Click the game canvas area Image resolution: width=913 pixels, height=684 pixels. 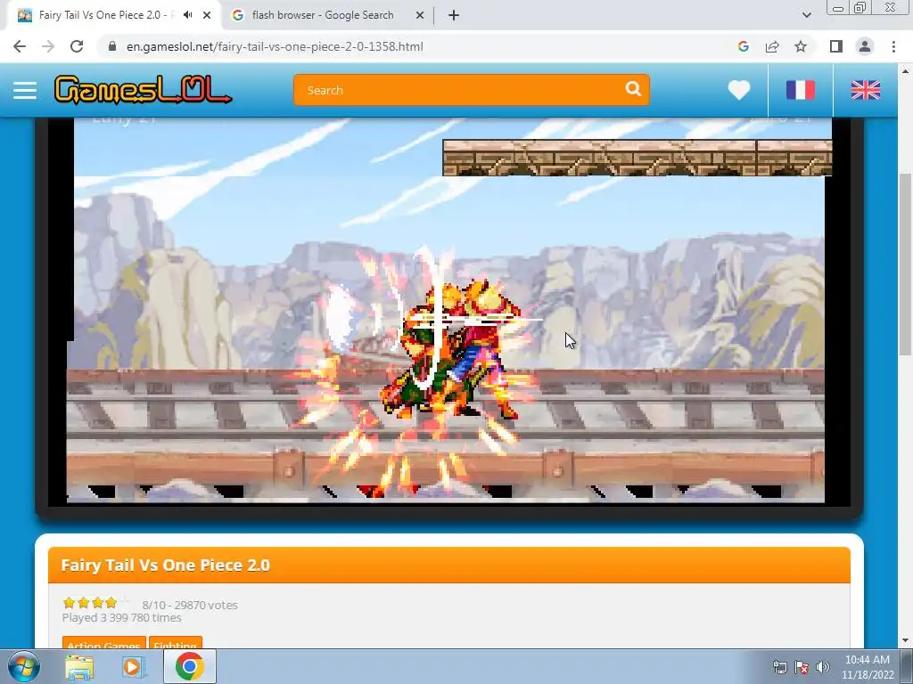coord(449,310)
